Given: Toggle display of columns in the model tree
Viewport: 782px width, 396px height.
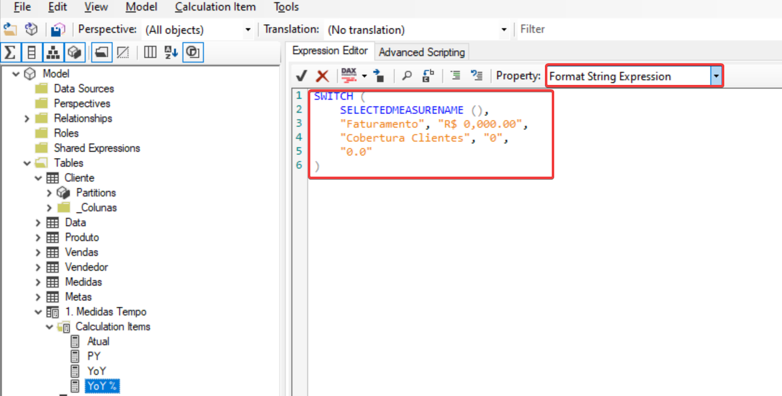Looking at the screenshot, I should click(31, 52).
